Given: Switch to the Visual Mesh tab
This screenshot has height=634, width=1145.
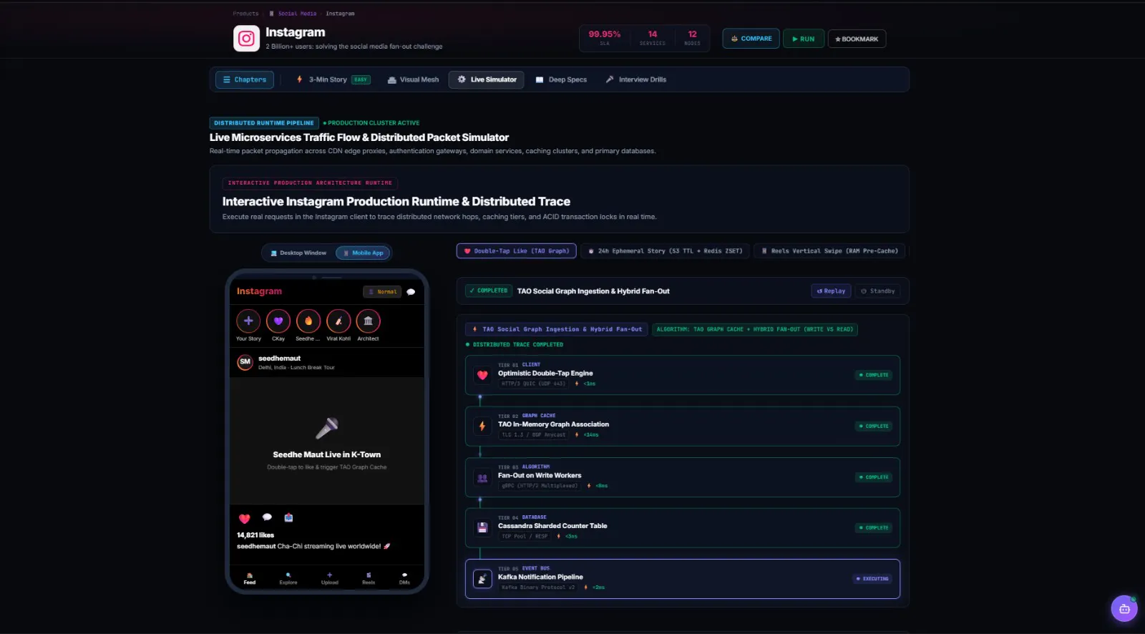Looking at the screenshot, I should coord(413,79).
